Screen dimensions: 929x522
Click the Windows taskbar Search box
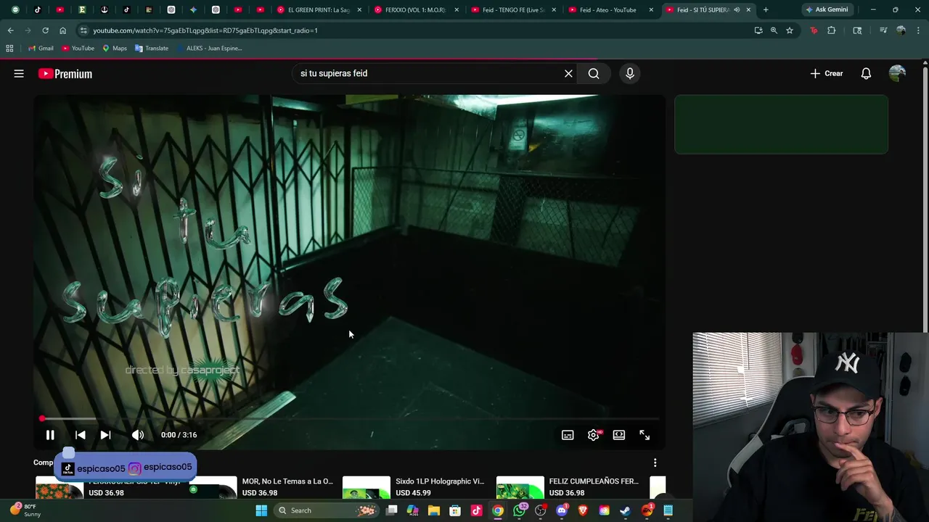click(x=327, y=510)
